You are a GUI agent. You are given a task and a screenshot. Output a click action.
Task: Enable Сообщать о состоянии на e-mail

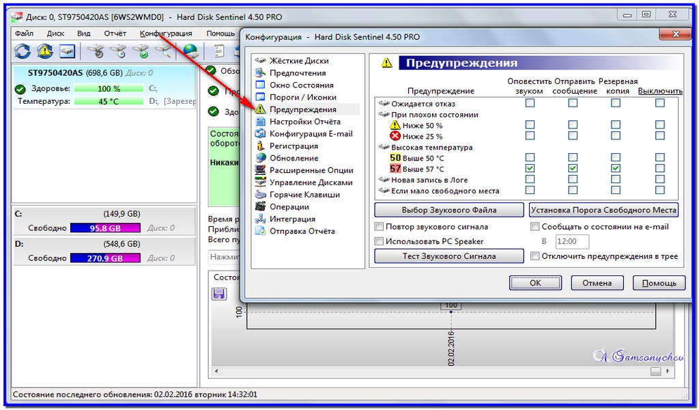tap(534, 227)
